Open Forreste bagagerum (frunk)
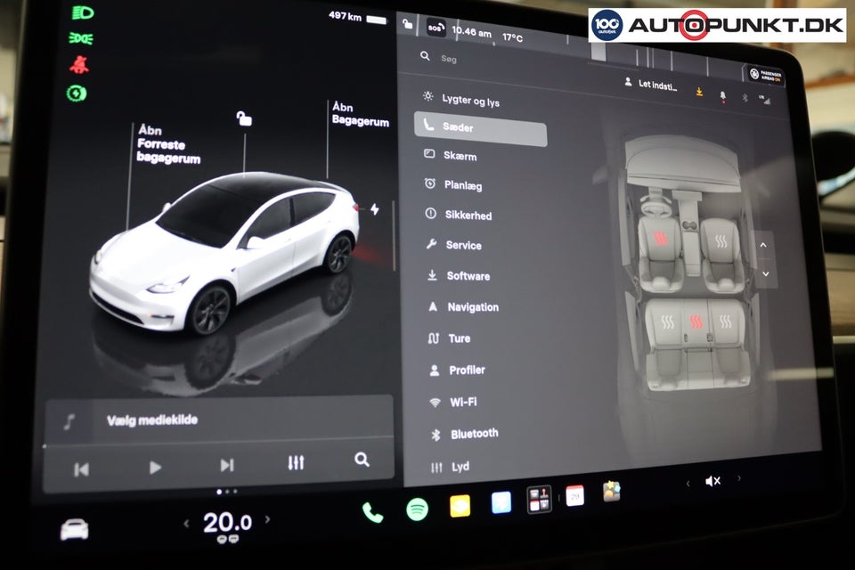This screenshot has width=855, height=570. [168, 144]
